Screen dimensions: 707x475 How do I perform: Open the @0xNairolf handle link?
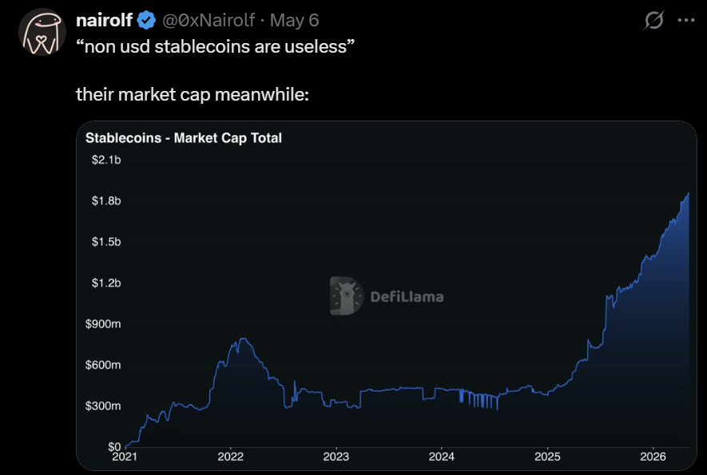[209, 20]
